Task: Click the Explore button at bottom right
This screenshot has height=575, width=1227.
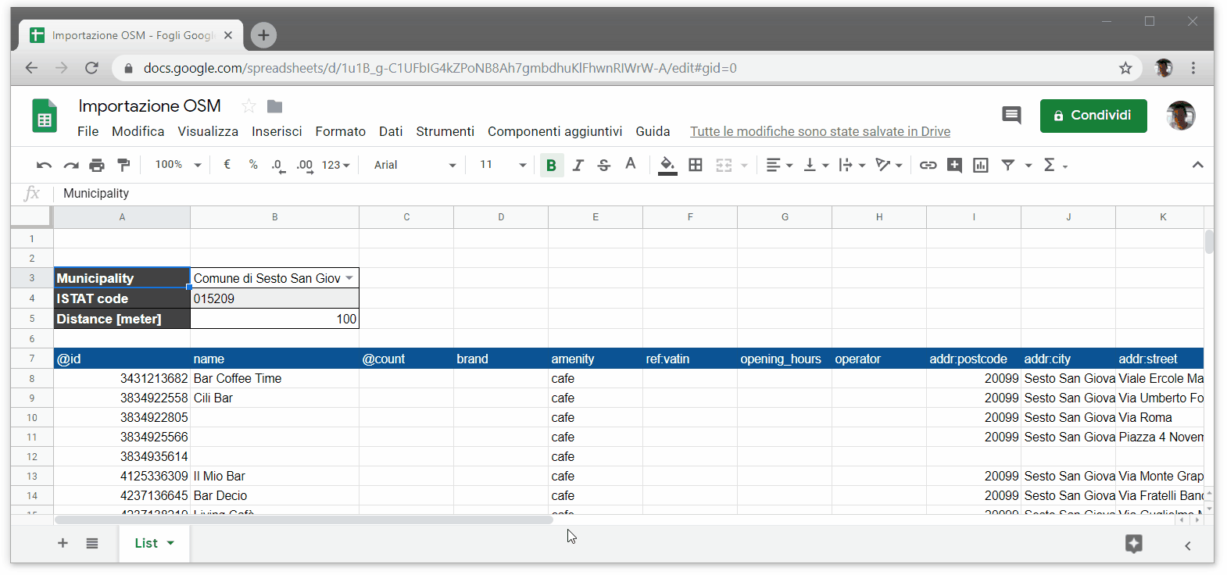Action: pyautogui.click(x=1133, y=544)
